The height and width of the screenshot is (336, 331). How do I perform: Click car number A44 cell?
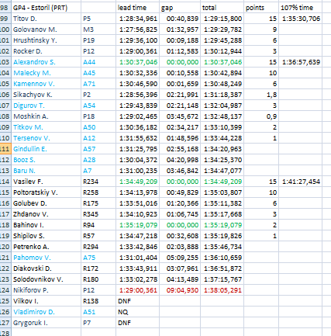click(98, 62)
